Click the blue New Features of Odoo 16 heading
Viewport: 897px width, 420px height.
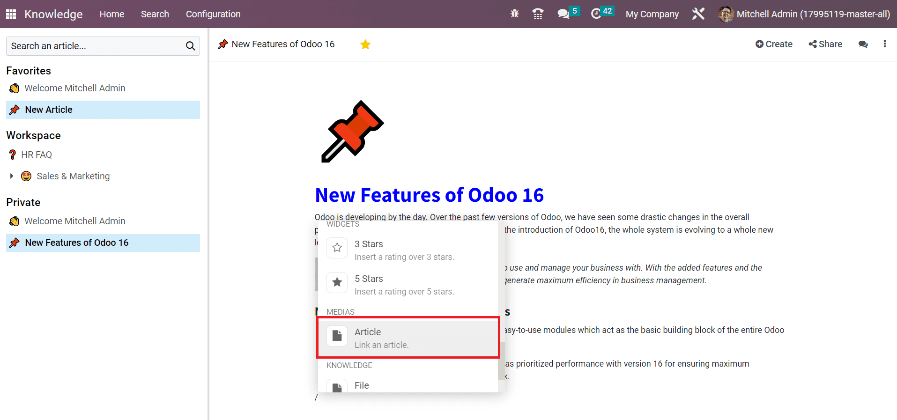[430, 195]
